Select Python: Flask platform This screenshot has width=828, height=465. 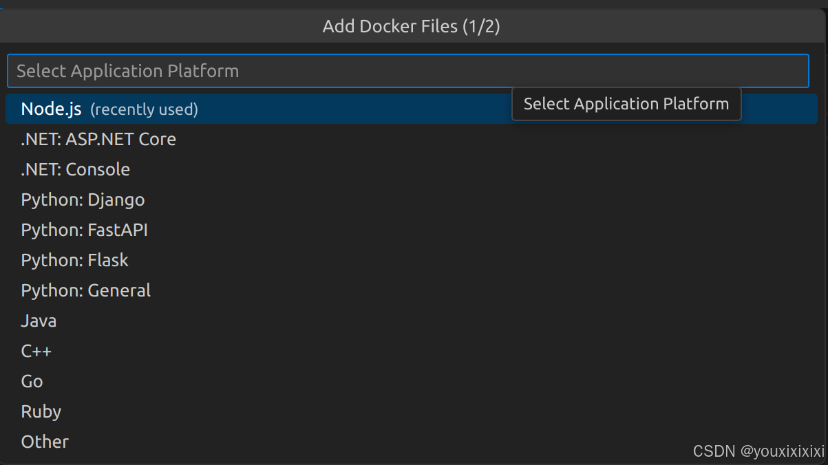coord(411,260)
